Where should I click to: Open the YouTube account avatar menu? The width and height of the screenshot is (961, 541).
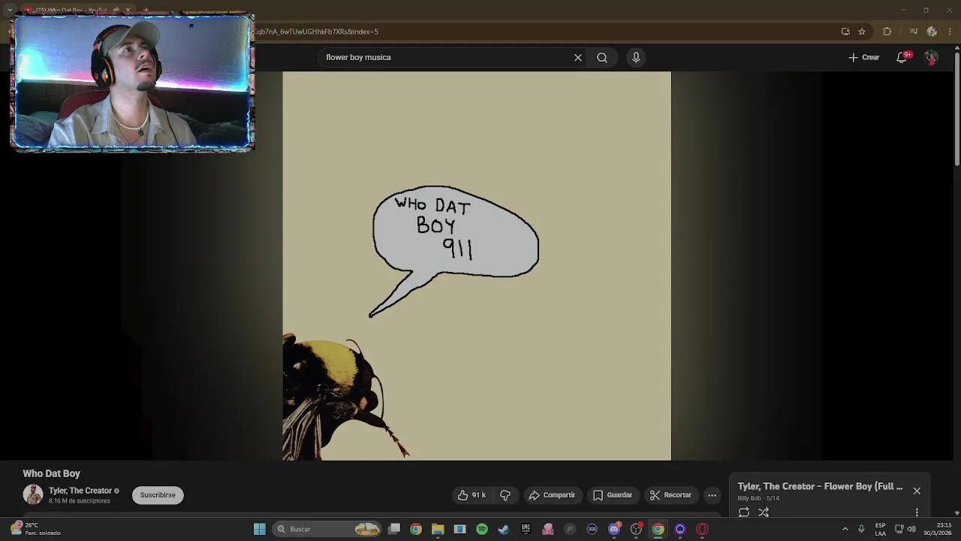(x=931, y=57)
